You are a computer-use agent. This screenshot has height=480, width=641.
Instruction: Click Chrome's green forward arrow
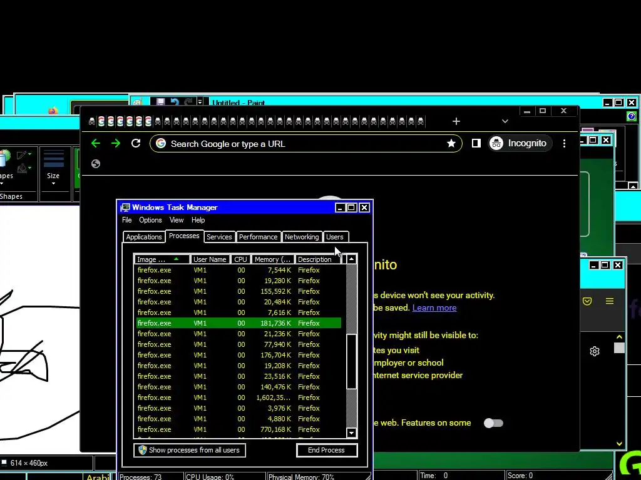coord(116,143)
